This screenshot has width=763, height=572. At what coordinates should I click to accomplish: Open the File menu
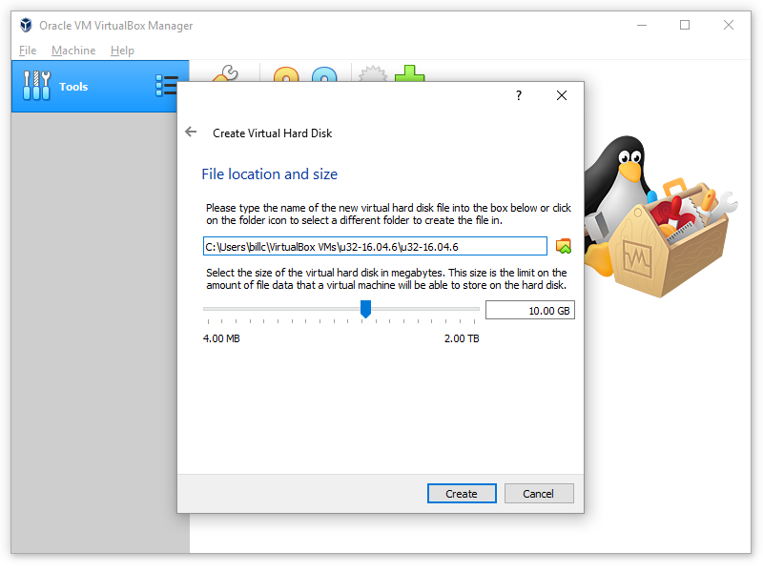pos(28,51)
